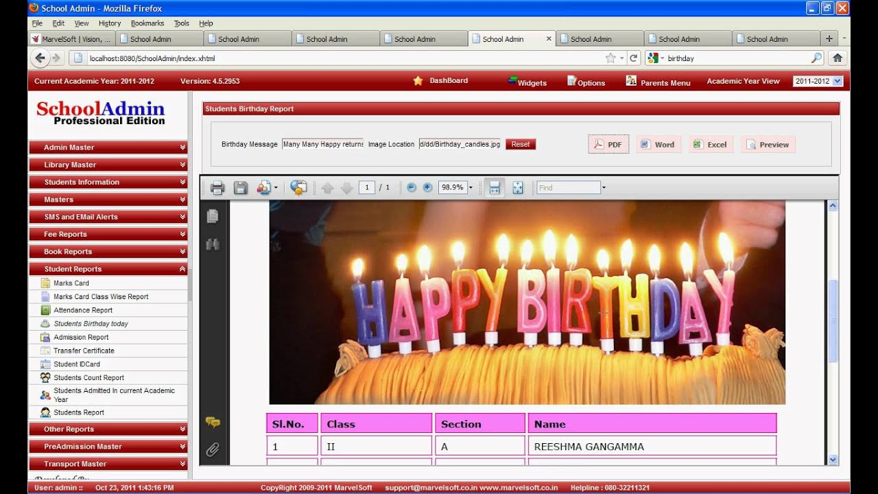Open the Admission Report
Screen dimensions: 878x494
coord(81,338)
